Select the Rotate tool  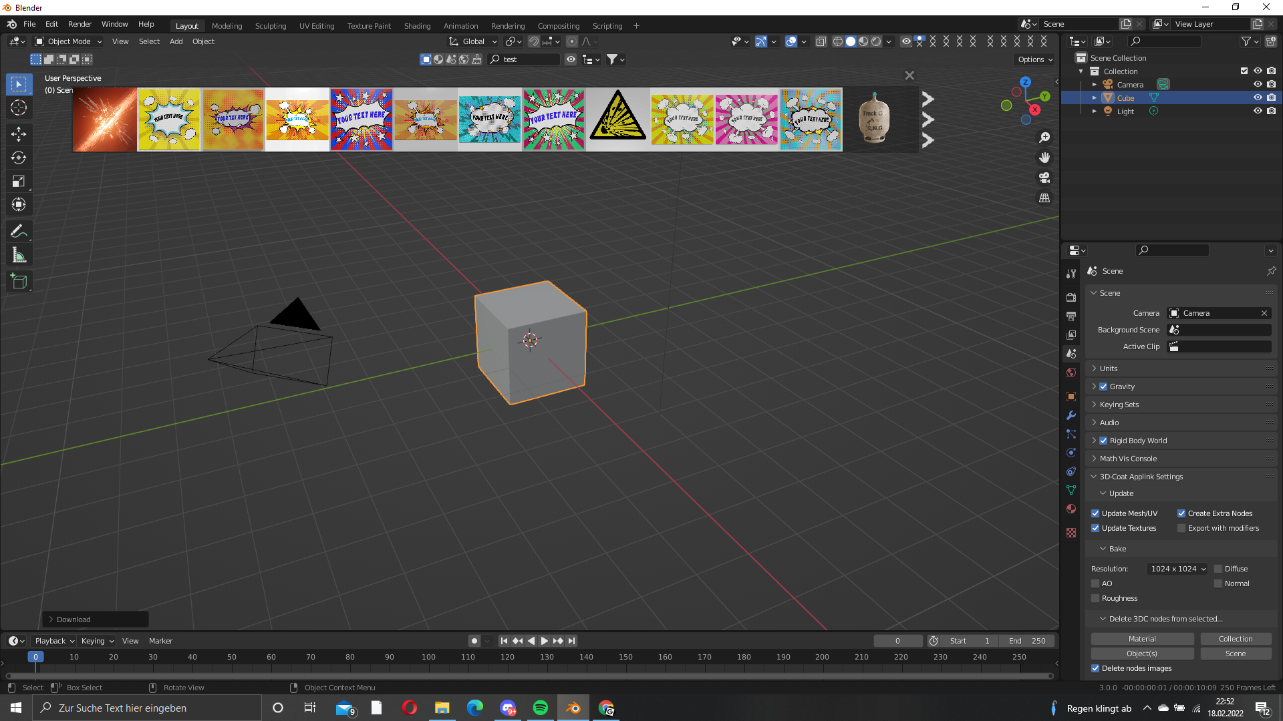19,158
